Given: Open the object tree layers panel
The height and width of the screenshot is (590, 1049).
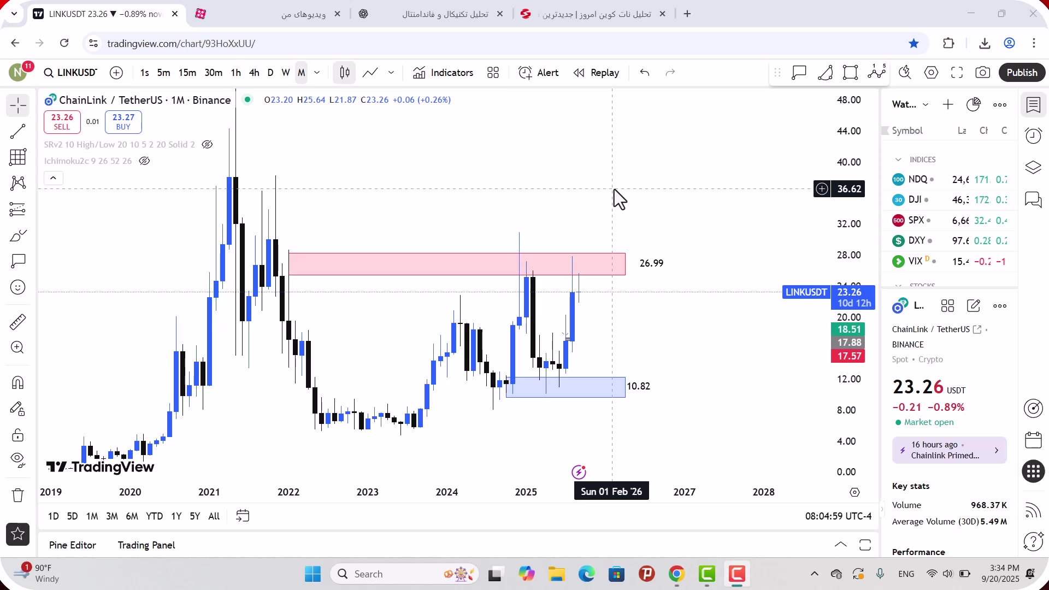Looking at the screenshot, I should pyautogui.click(x=1033, y=167).
